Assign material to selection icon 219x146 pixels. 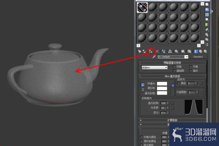tap(150, 52)
